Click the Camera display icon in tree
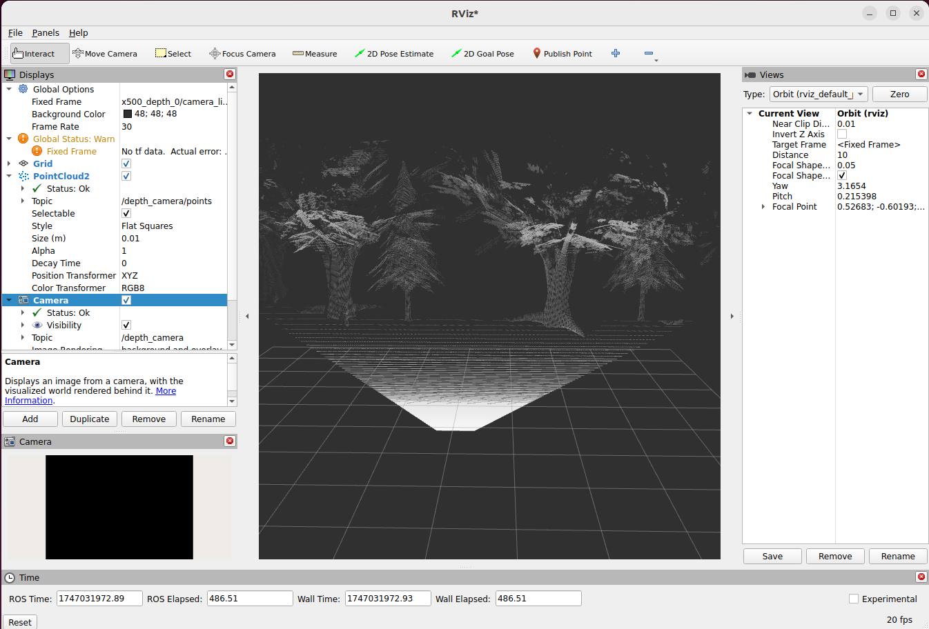 click(x=23, y=300)
